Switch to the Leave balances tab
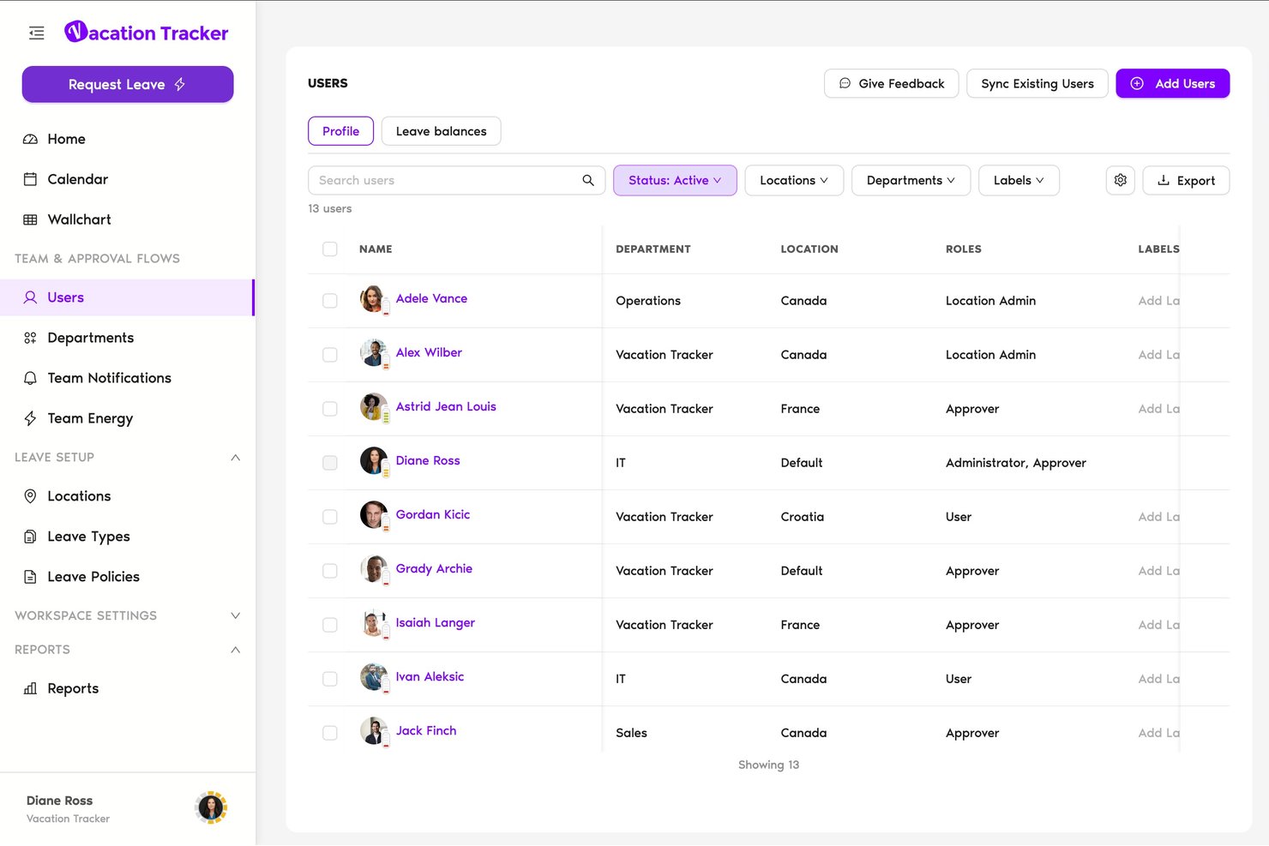This screenshot has height=846, width=1269. 441,131
